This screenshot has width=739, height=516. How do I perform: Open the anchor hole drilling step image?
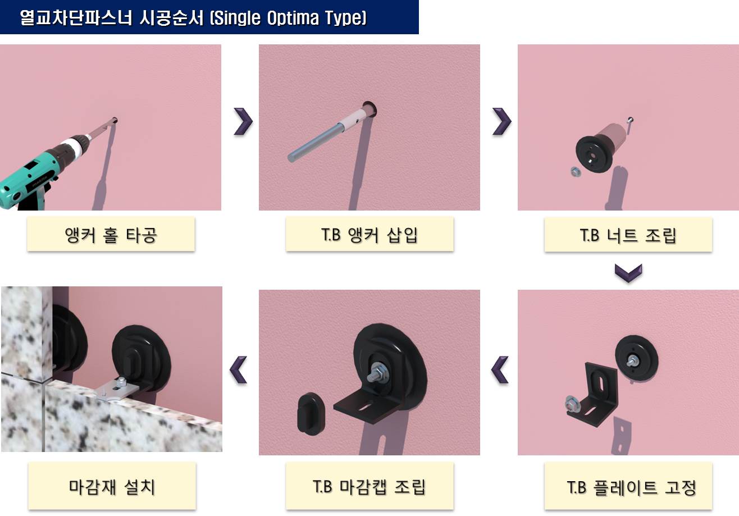point(111,127)
